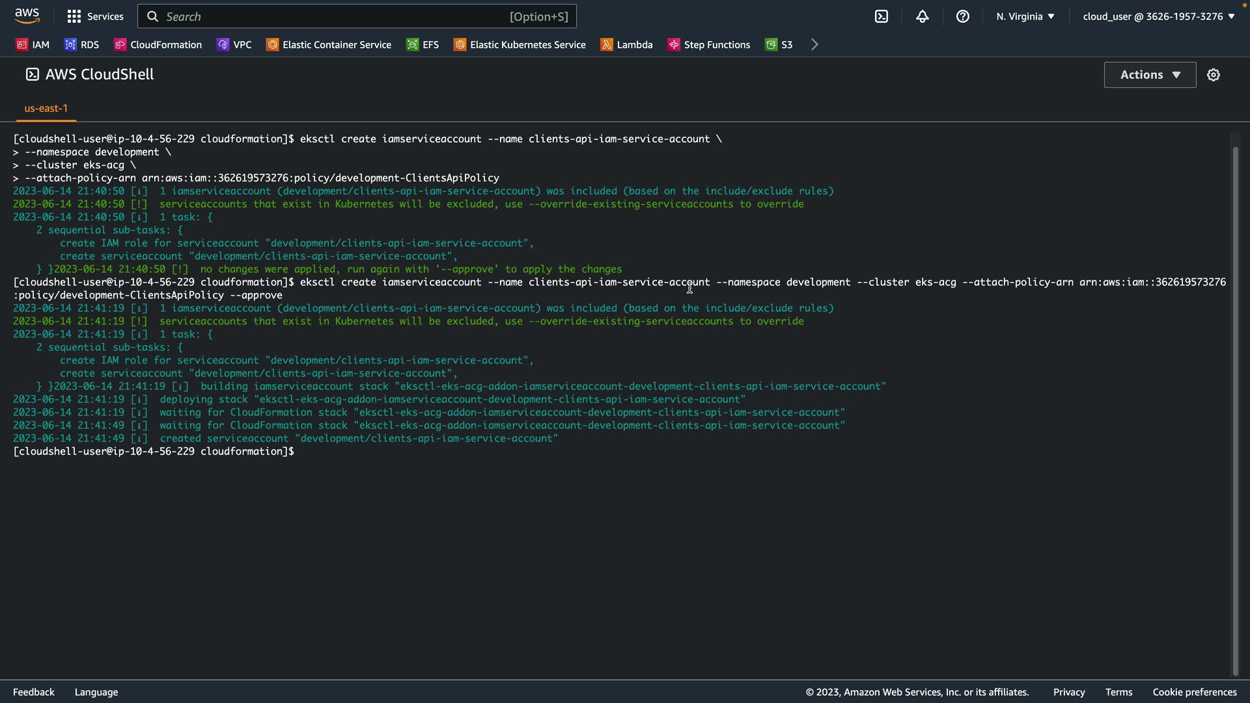Open CloudShell settings gear
The width and height of the screenshot is (1250, 703).
(1213, 75)
